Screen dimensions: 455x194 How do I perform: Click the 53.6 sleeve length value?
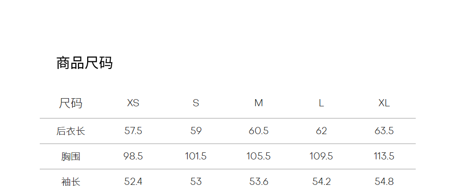pyautogui.click(x=259, y=182)
